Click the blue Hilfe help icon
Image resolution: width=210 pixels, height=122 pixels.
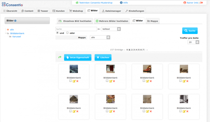(121, 3)
